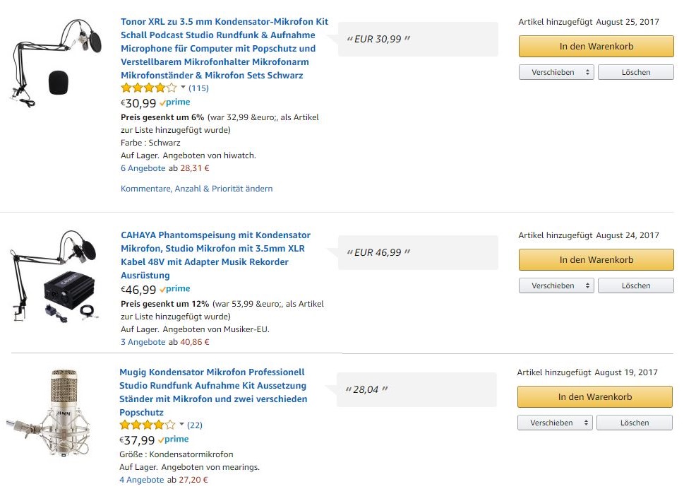This screenshot has height=489, width=684.
Task: Open Tonor microphone kit product thumbnail
Action: tap(58, 62)
